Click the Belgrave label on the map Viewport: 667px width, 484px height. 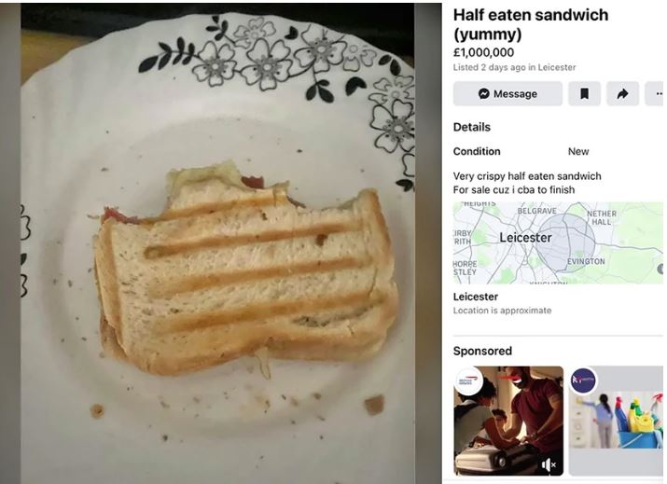click(x=536, y=211)
